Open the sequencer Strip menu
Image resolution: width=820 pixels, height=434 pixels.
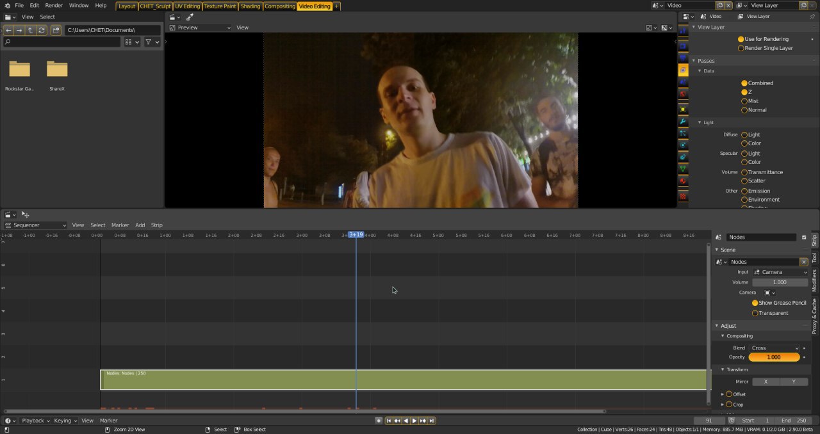pos(156,225)
